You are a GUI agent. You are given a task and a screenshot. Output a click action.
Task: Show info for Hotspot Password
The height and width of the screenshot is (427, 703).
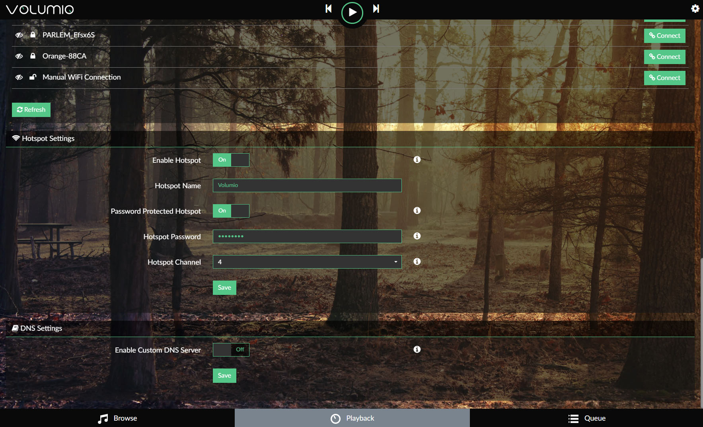[417, 236]
